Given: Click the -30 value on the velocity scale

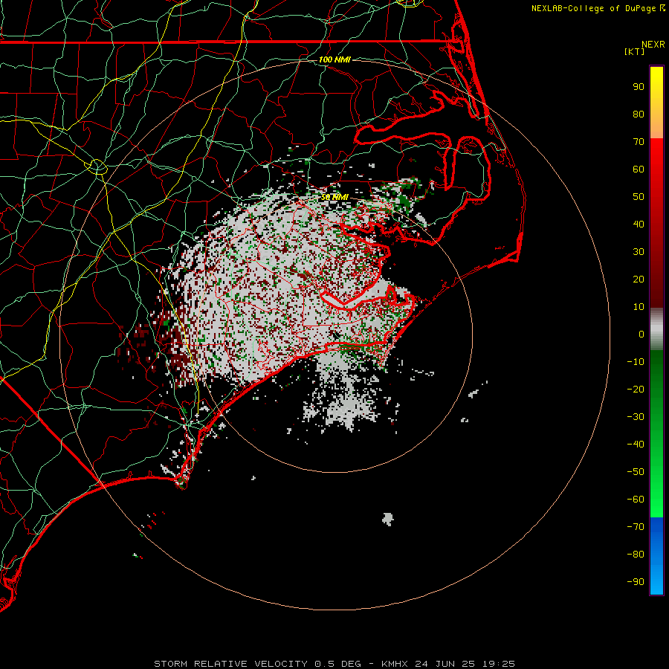Looking at the screenshot, I should [x=636, y=417].
